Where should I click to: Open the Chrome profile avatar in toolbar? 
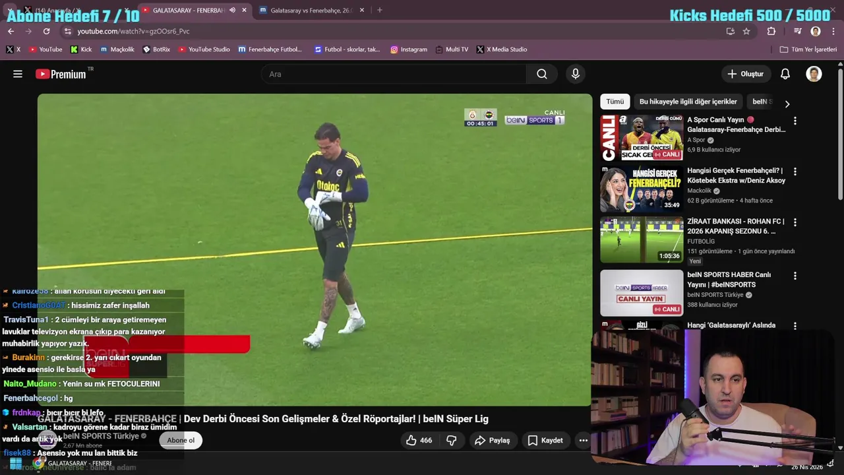coord(816,31)
